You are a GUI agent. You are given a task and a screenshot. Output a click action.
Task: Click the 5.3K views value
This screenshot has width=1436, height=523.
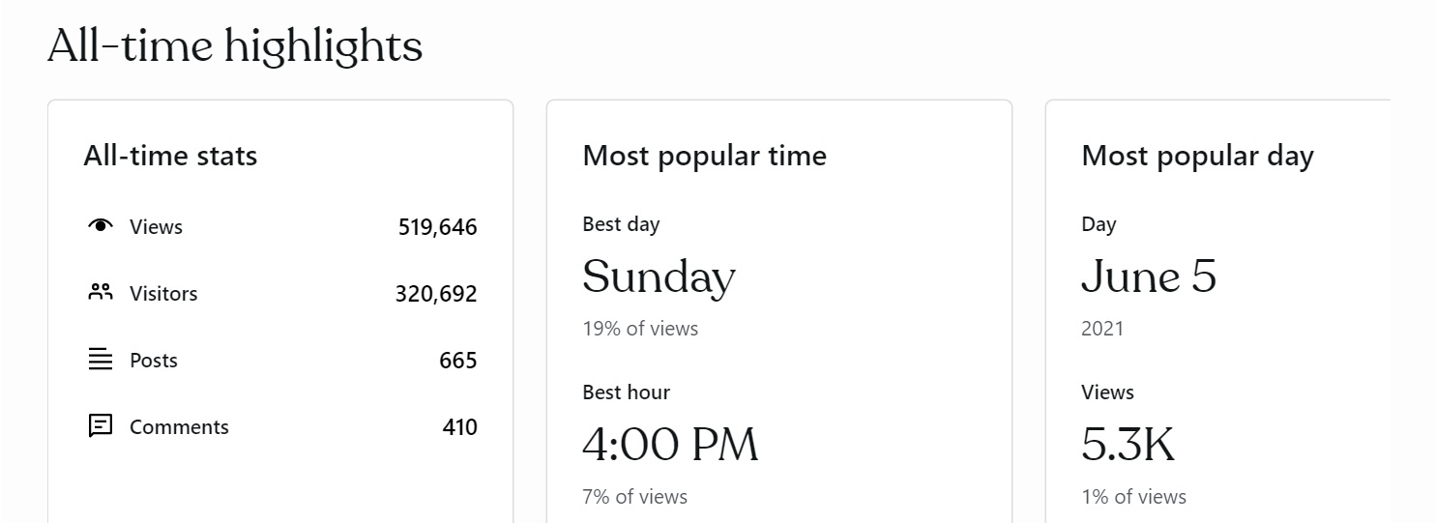click(1128, 445)
